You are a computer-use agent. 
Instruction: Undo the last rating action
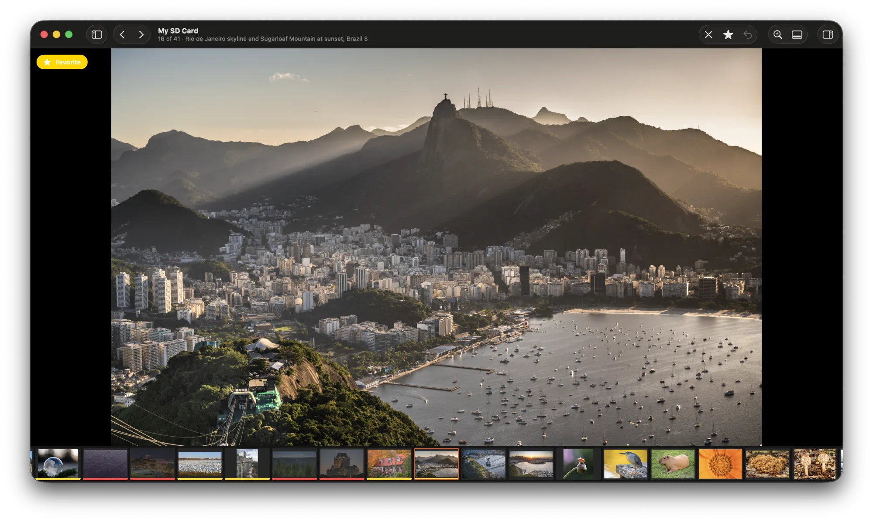[748, 34]
